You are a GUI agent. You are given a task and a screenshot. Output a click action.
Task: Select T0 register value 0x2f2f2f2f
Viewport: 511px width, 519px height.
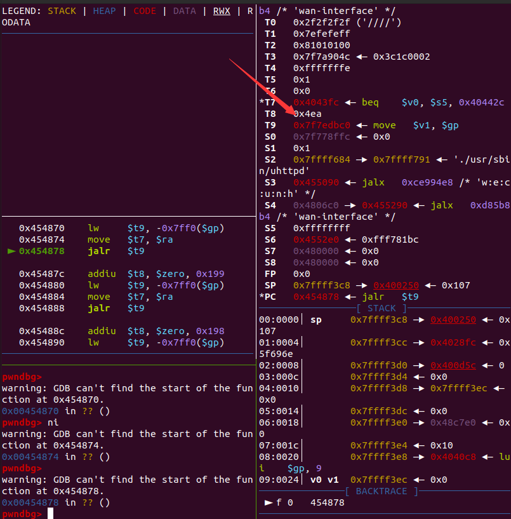pos(321,22)
